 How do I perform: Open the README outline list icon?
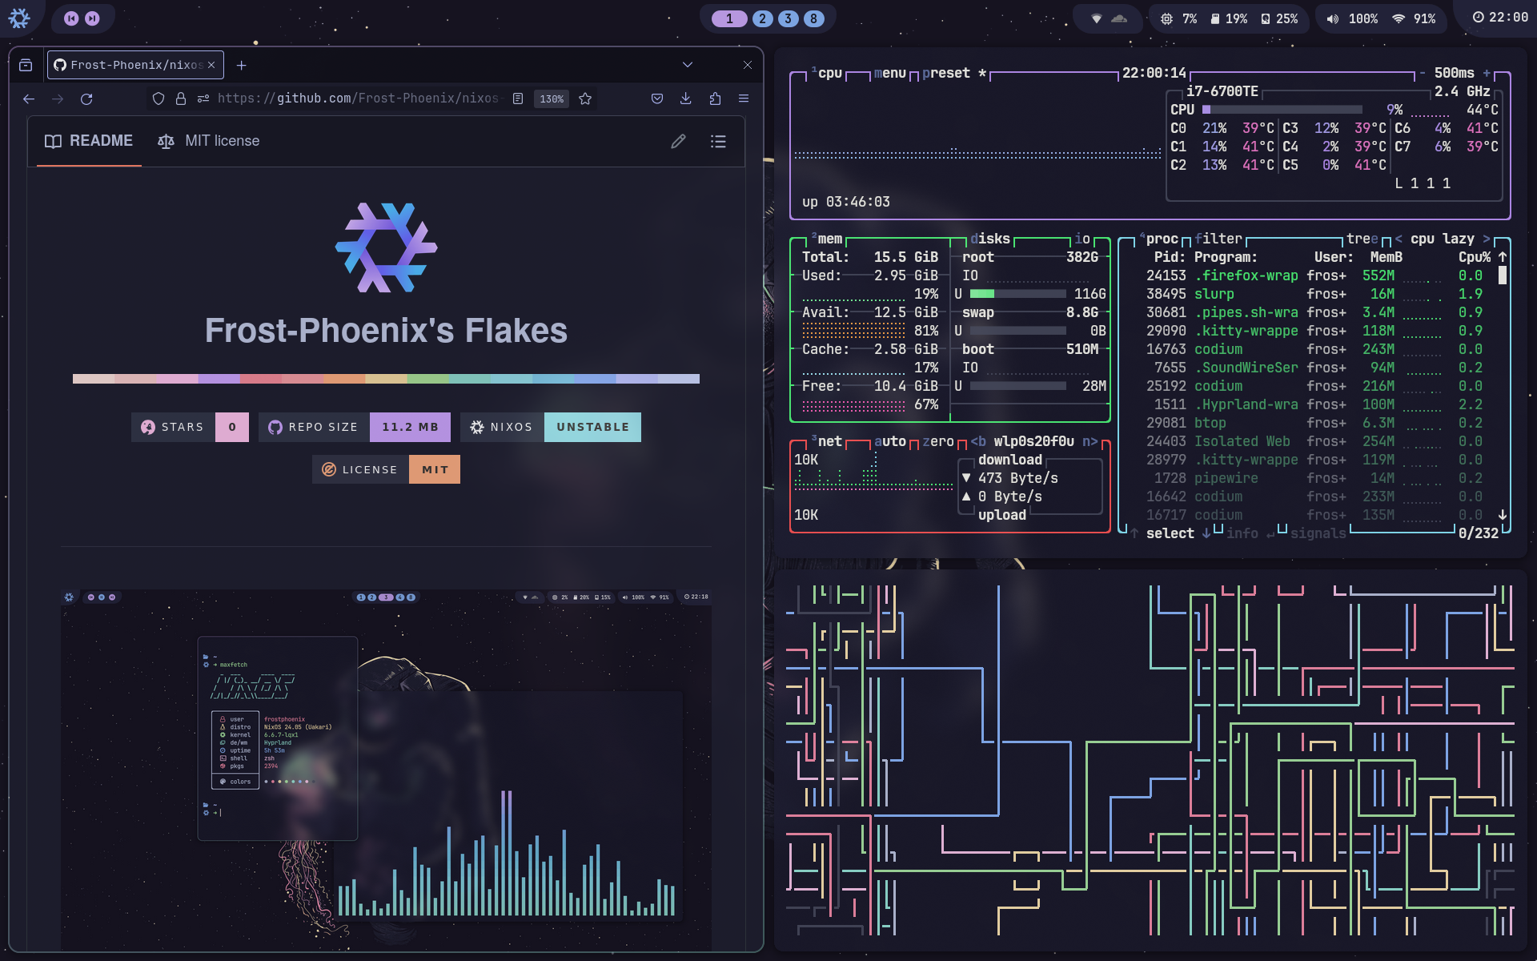(x=718, y=141)
